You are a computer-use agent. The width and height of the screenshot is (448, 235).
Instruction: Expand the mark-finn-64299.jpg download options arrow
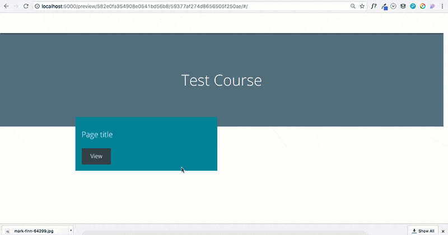[x=71, y=231]
